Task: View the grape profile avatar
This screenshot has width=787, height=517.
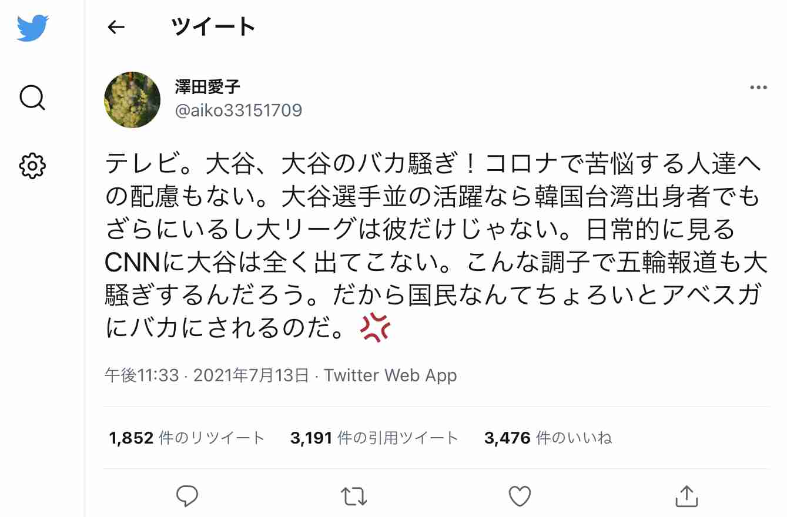Action: coord(132,100)
